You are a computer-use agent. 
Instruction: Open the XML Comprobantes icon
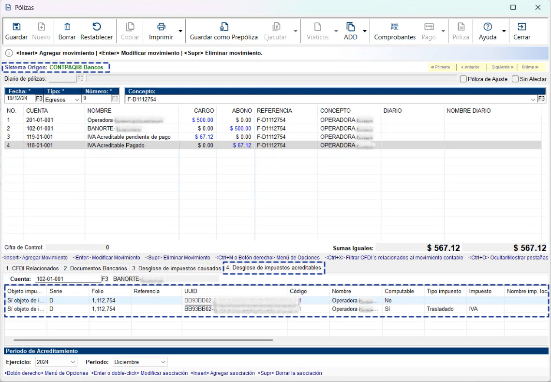[x=395, y=27]
